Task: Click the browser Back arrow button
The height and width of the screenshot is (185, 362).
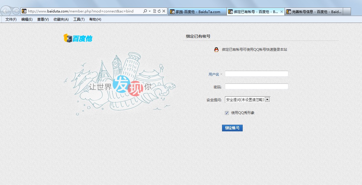Action: (6, 11)
